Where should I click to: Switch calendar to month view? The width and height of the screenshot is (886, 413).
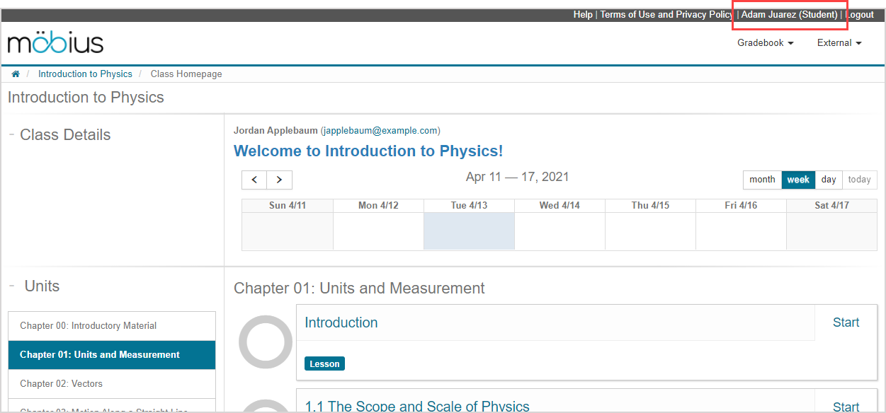click(762, 180)
